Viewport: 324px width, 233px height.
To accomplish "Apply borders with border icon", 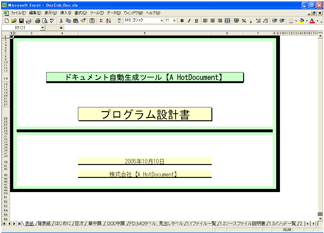I will click(x=291, y=21).
